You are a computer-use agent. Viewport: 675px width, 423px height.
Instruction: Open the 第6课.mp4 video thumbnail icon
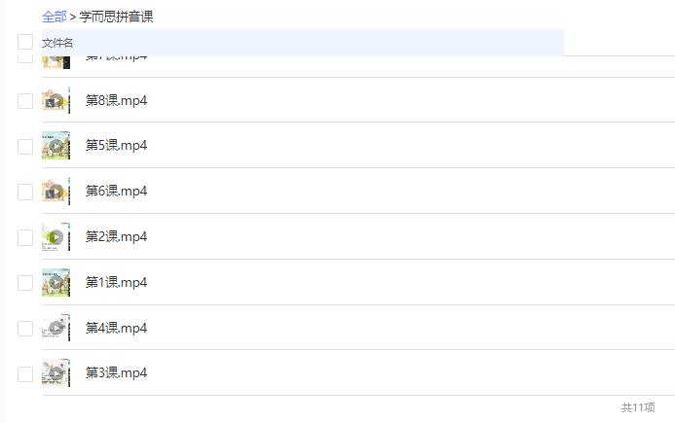56,192
